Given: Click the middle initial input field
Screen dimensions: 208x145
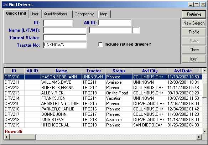Looking at the screenshot, I should click(x=136, y=30).
